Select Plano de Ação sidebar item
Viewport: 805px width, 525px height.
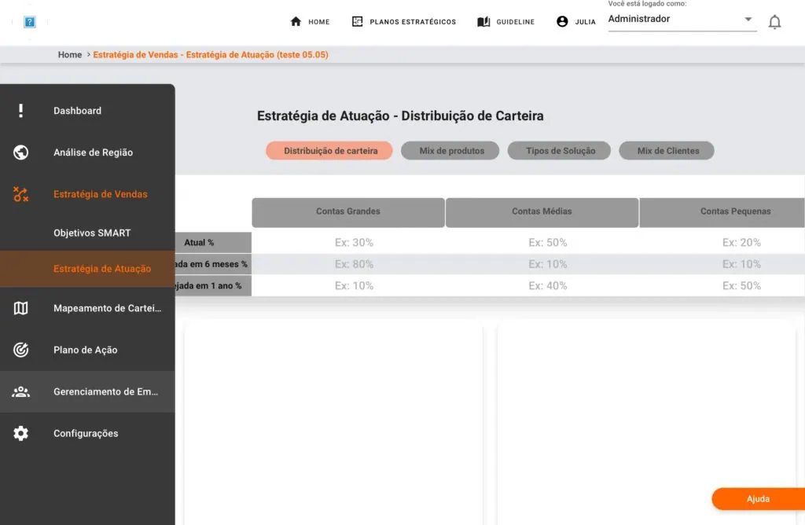(87, 350)
